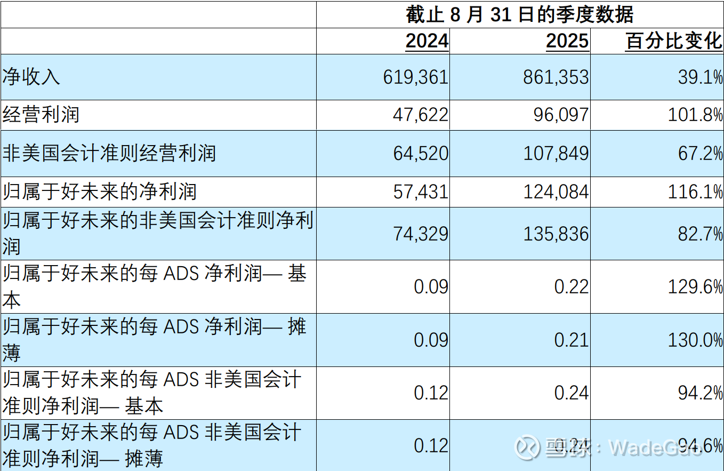
Task: Click 0.24 in the 非美国会计准则净利润—基本 row
Action: coord(572,393)
